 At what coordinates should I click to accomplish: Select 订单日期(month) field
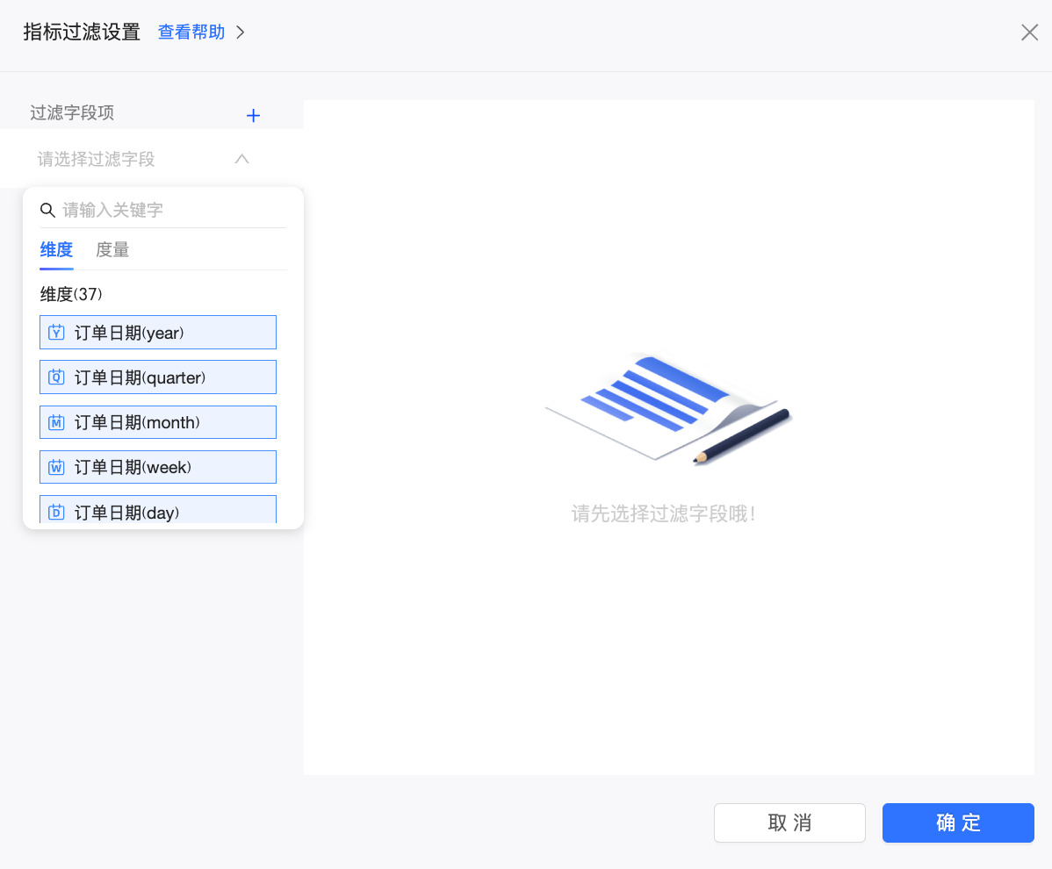click(158, 421)
